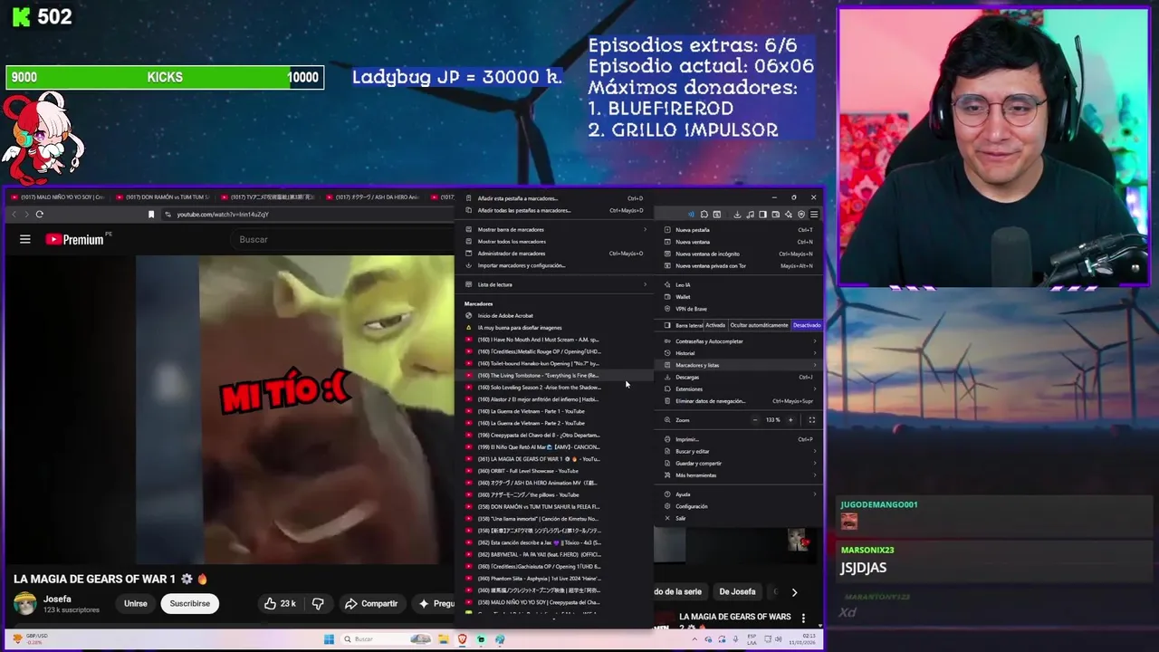Open Administrador de marcadores
The width and height of the screenshot is (1159, 652).
click(x=556, y=254)
